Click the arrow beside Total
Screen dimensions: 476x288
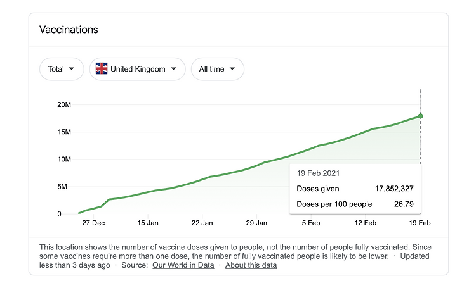tap(72, 69)
